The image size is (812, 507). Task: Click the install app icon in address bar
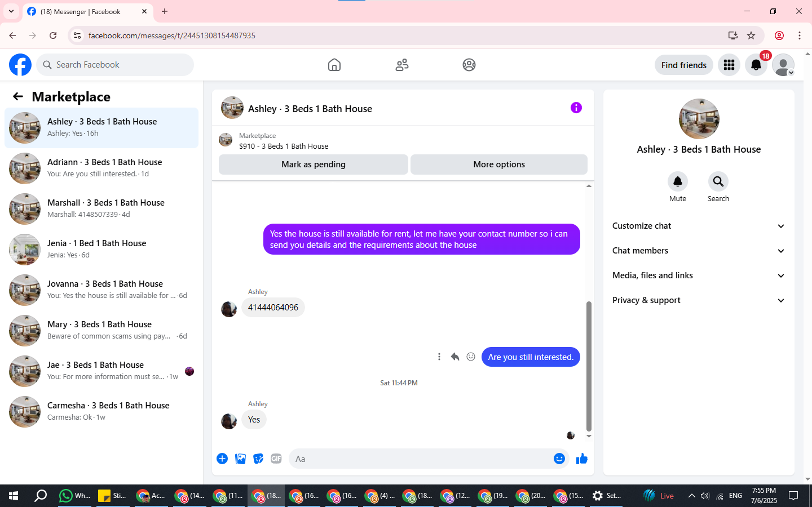[x=733, y=35]
